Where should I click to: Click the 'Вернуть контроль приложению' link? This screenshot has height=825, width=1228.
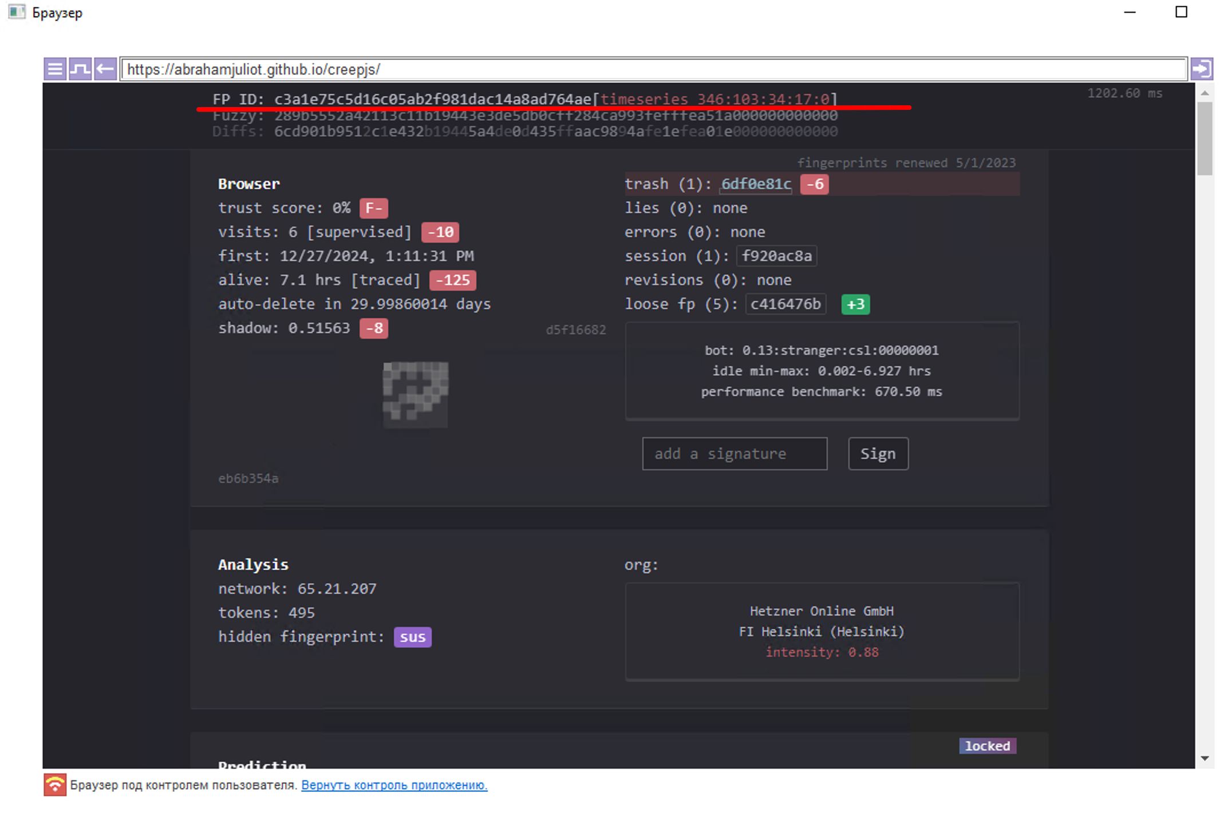394,785
